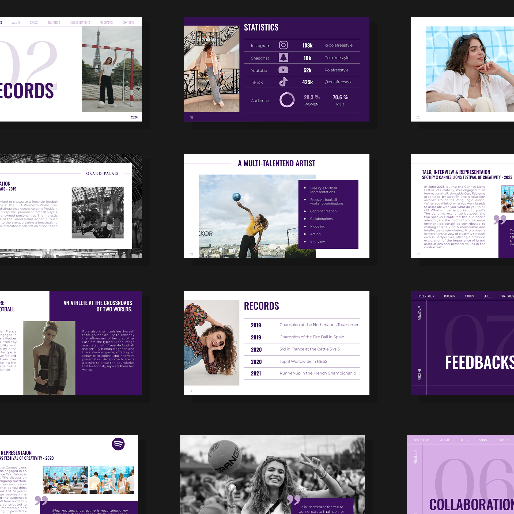Select the FEEDBACKS tab in white slide
This screenshot has width=514, height=514.
106,22
